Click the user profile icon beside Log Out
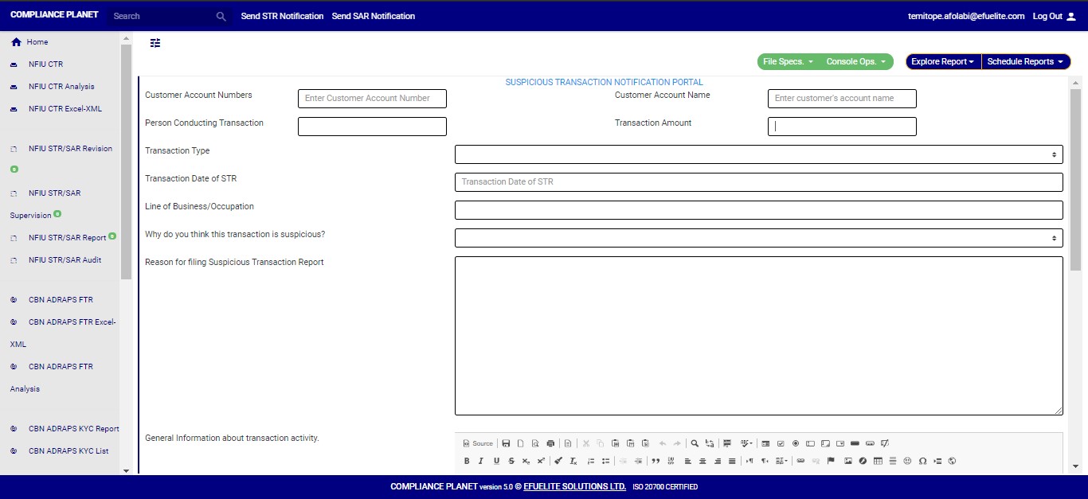This screenshot has height=499, width=1088. (x=1070, y=16)
